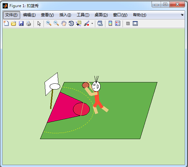Toggle the Brush data tool
Viewport: 188px width, 167px height.
[x=87, y=23]
